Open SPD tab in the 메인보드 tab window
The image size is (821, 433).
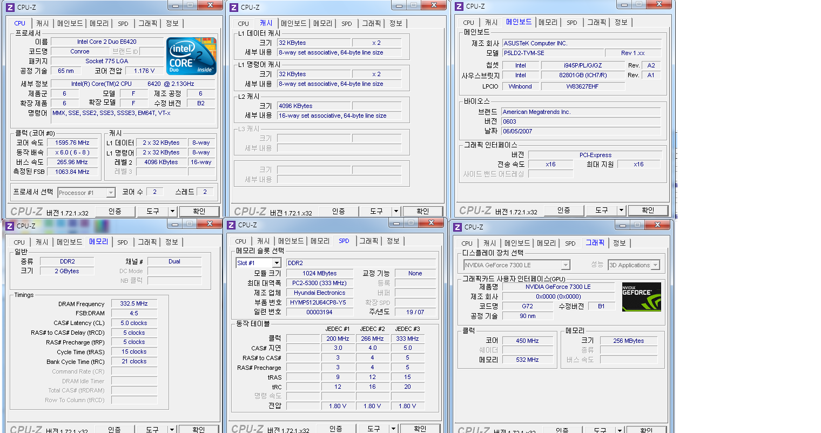(572, 23)
